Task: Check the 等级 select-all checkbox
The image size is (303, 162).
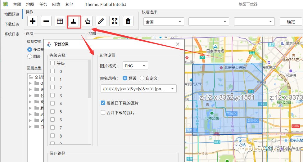Action: 52,63
